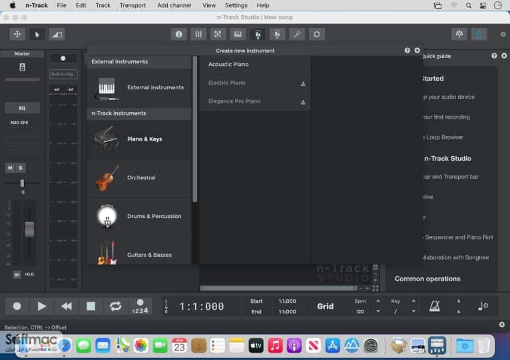
Task: Click the Master speaker output icon
Action: click(22, 67)
